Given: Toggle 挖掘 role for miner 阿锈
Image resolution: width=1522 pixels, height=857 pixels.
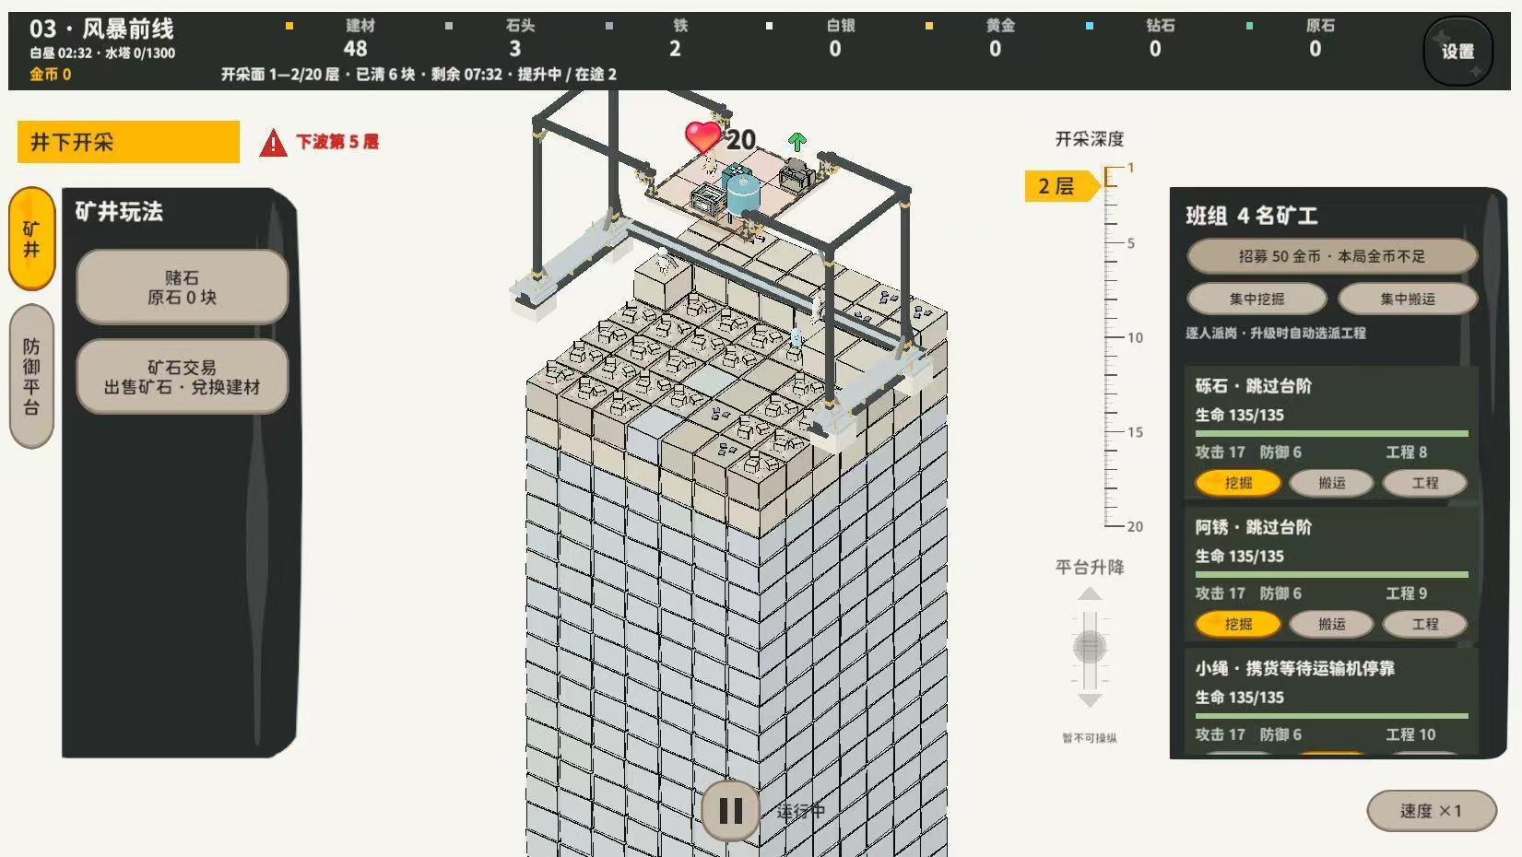Looking at the screenshot, I should coord(1238,624).
